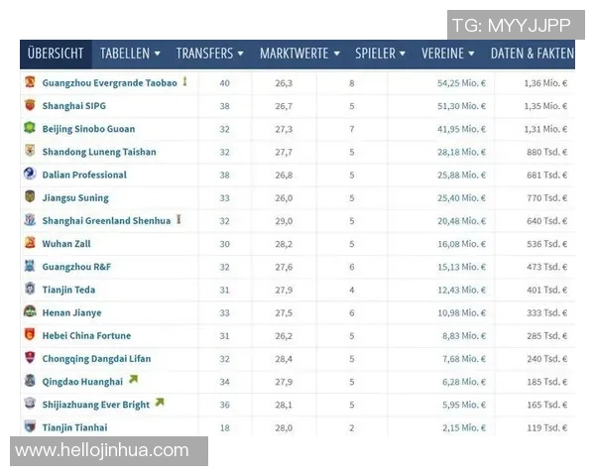Click squad size 40 for Guangzhou Evergrande
The width and height of the screenshot is (595, 476).
225,83
